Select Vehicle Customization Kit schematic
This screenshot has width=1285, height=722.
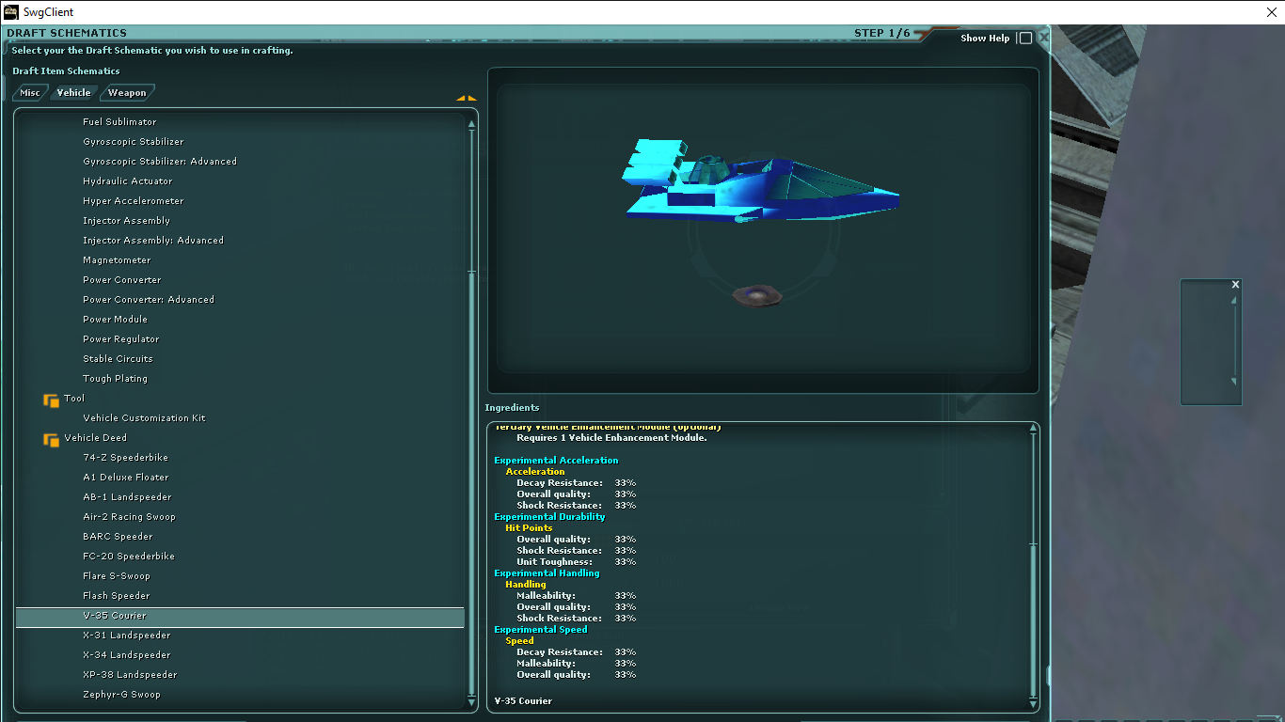click(x=144, y=418)
